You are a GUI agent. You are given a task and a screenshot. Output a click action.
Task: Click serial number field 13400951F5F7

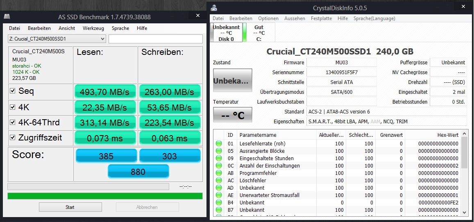[x=342, y=72]
